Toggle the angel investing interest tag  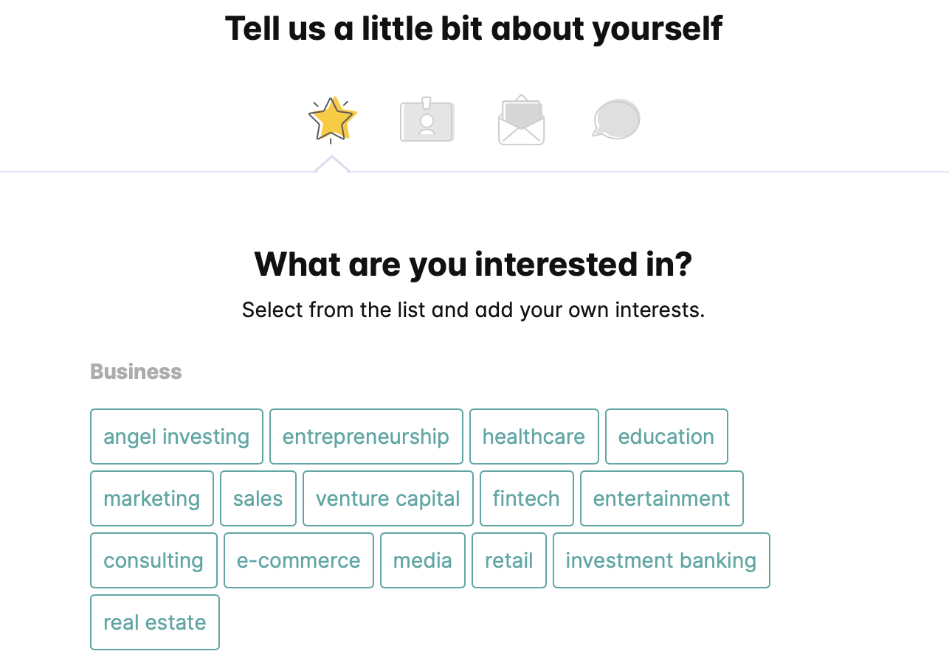click(176, 436)
